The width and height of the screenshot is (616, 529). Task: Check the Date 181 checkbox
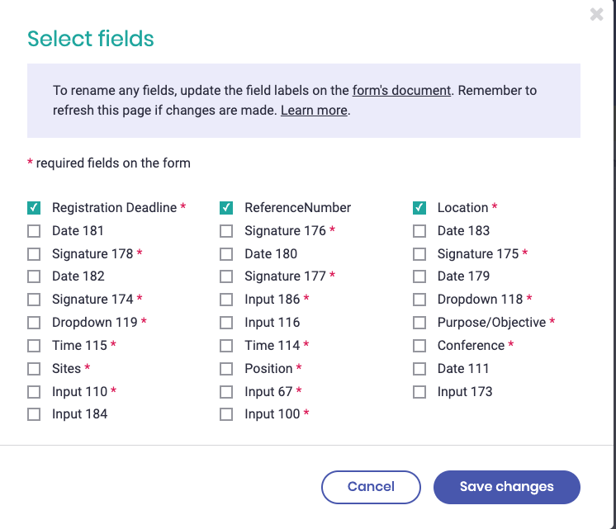[34, 231]
